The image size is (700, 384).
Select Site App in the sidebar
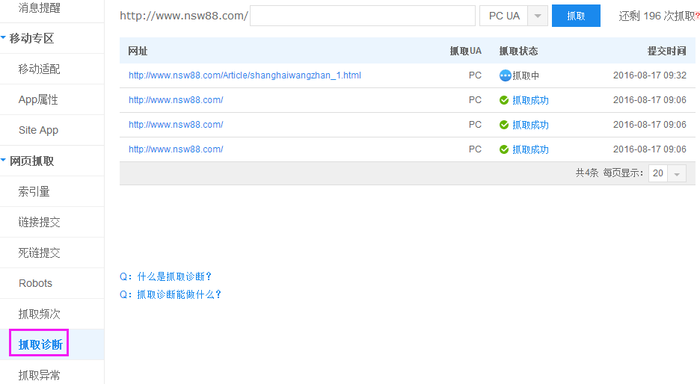point(38,130)
